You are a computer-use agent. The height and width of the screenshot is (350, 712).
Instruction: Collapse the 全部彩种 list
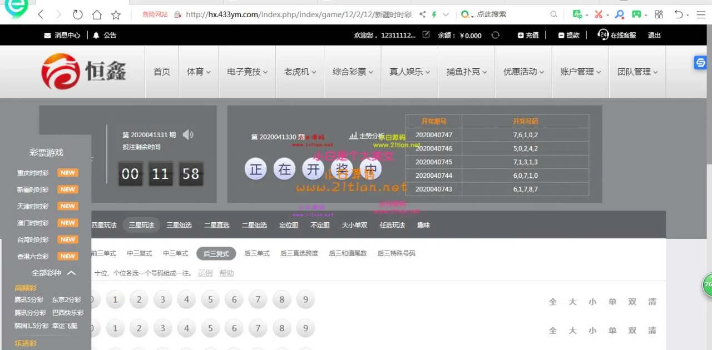pos(71,273)
